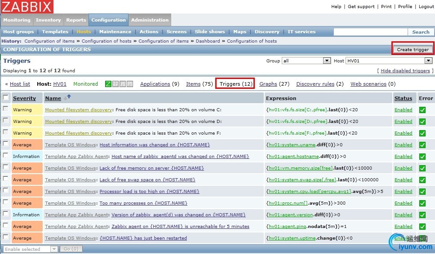The width and height of the screenshot is (435, 254).
Task: Open Items (75) link
Action: tap(193, 84)
